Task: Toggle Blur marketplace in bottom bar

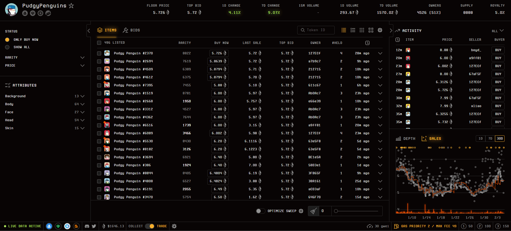Action: click(76, 226)
